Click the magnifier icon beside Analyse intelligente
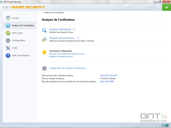Screen dimensions: 171x128 [45, 30]
